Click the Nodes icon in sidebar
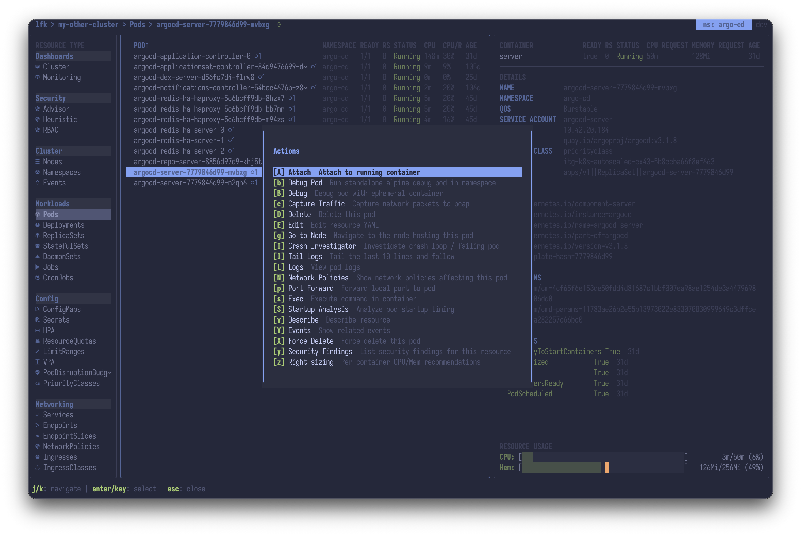This screenshot has width=801, height=536. [x=38, y=162]
